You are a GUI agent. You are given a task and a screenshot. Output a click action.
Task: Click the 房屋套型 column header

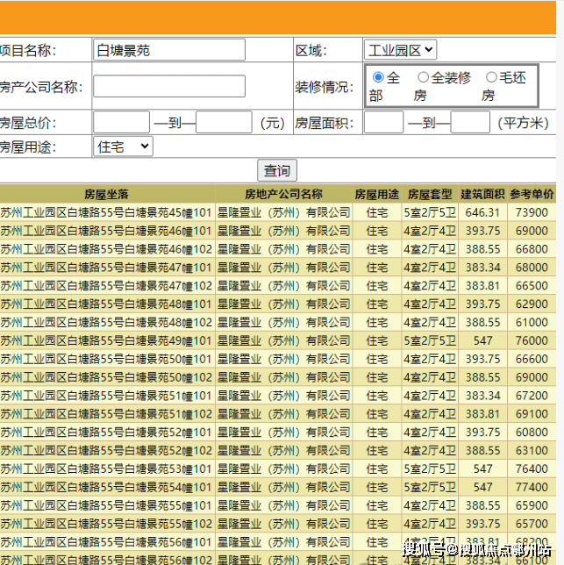pyautogui.click(x=430, y=194)
